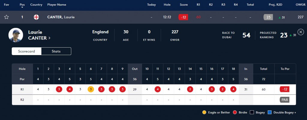Click the grey projected R2D badge 23
307x120 pixels.
268,17
